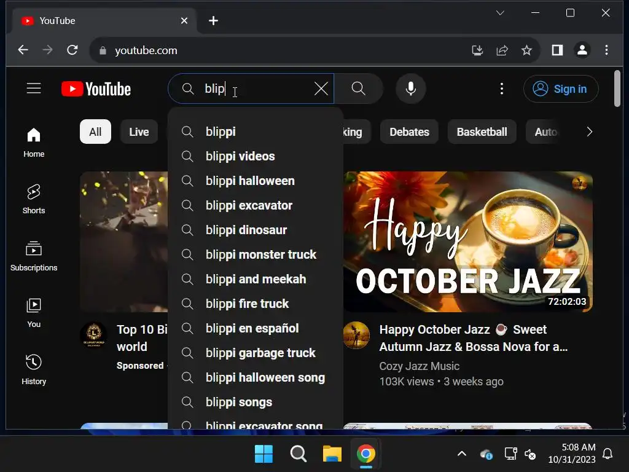Select the Live filter chip
Image resolution: width=629 pixels, height=472 pixels.
[x=139, y=132]
